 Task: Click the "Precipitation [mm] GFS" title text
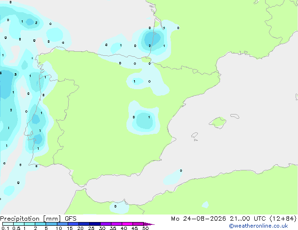pos(38,219)
